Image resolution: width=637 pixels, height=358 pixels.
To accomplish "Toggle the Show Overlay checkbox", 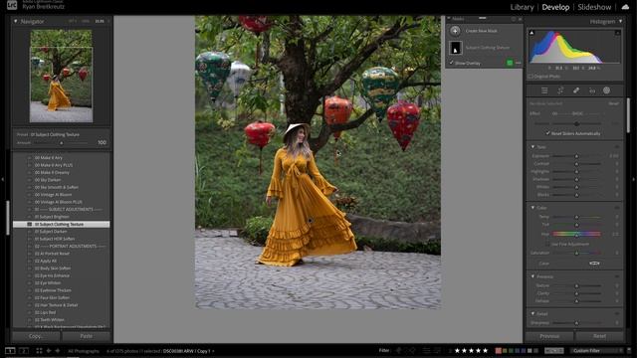I will (x=451, y=63).
